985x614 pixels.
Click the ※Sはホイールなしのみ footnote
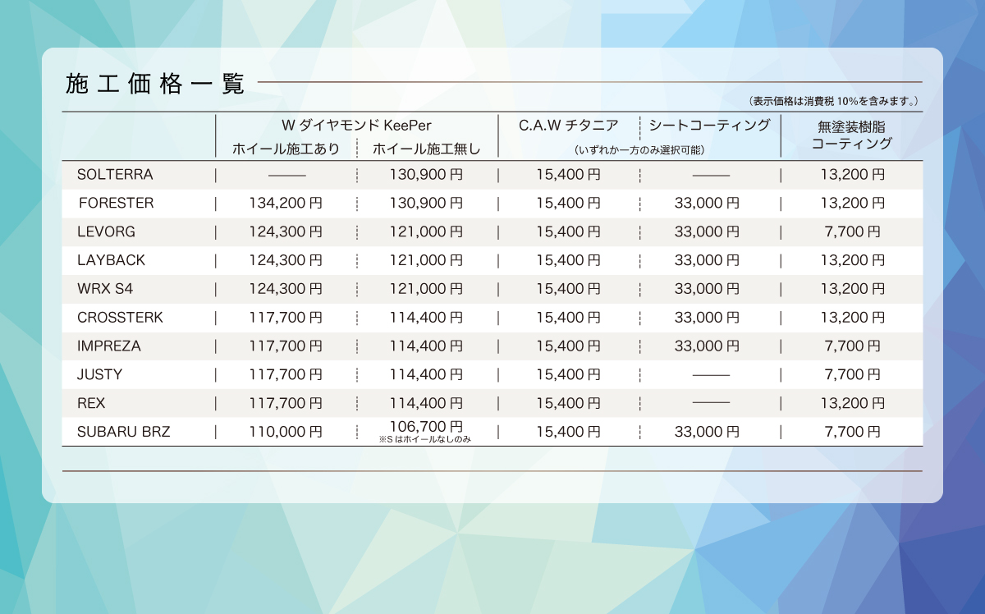425,439
